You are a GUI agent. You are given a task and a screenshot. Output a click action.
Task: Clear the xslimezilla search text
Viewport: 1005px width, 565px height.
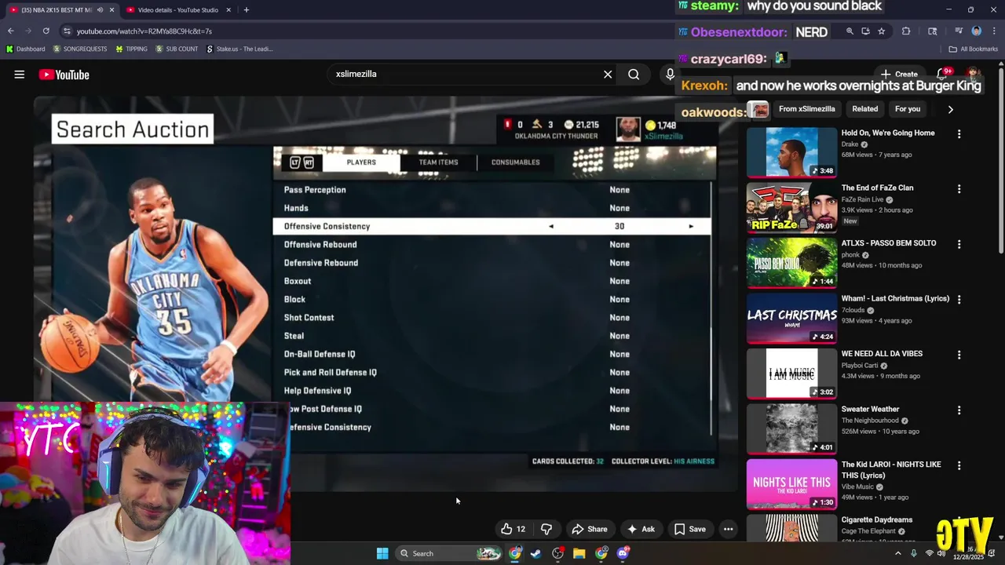tap(607, 75)
